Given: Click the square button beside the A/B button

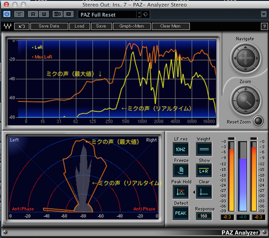Looking at the screenshot, I should point(68,14).
